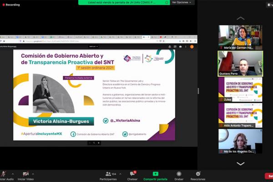Select Zulee participant thumbnail
273x182 pixels.
point(240,90)
